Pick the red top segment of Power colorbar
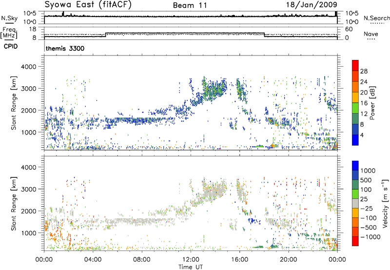The width and height of the screenshot is (390, 270). click(355, 65)
